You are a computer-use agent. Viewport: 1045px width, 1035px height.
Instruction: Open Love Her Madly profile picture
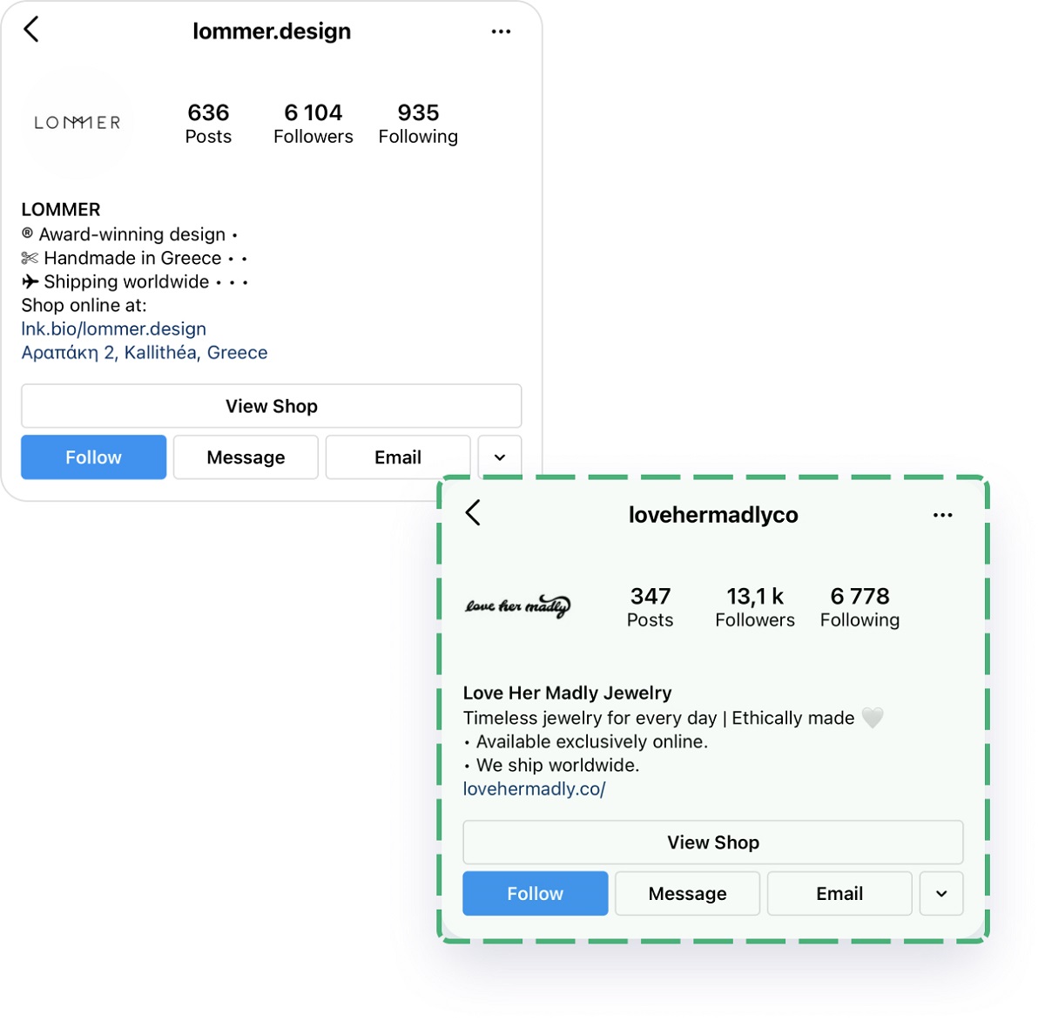click(517, 605)
